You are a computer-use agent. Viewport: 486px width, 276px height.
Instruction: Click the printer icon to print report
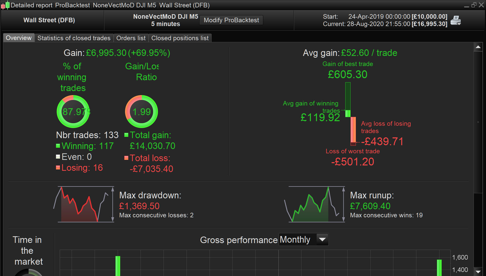point(456,20)
